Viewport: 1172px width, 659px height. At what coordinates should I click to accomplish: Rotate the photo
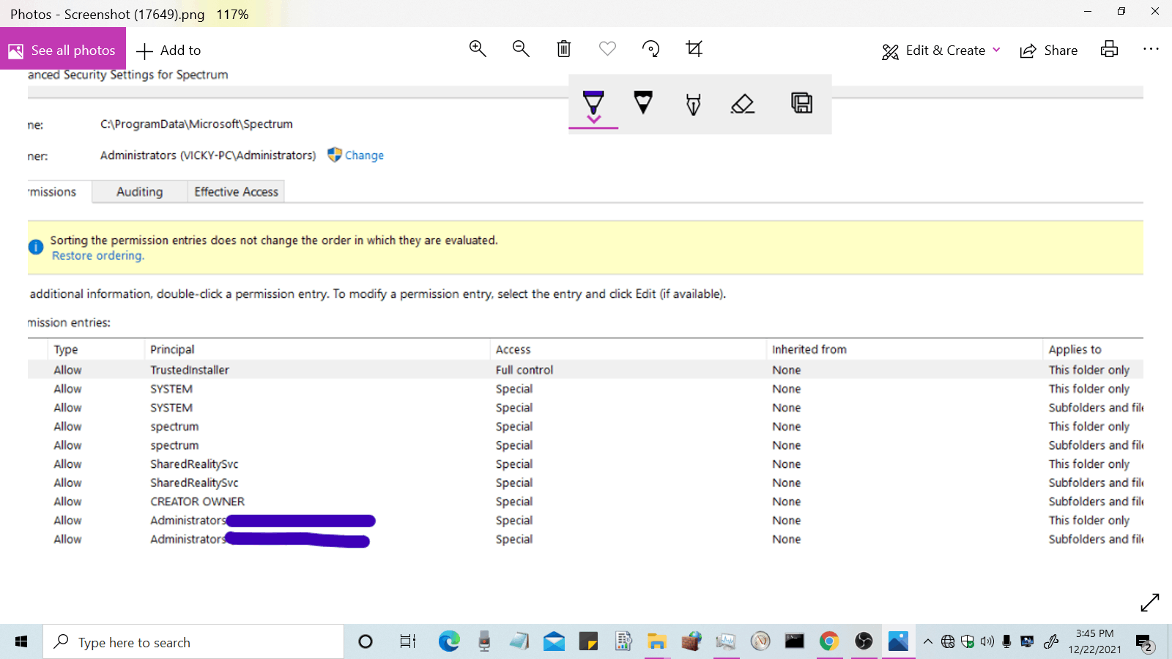click(x=650, y=49)
